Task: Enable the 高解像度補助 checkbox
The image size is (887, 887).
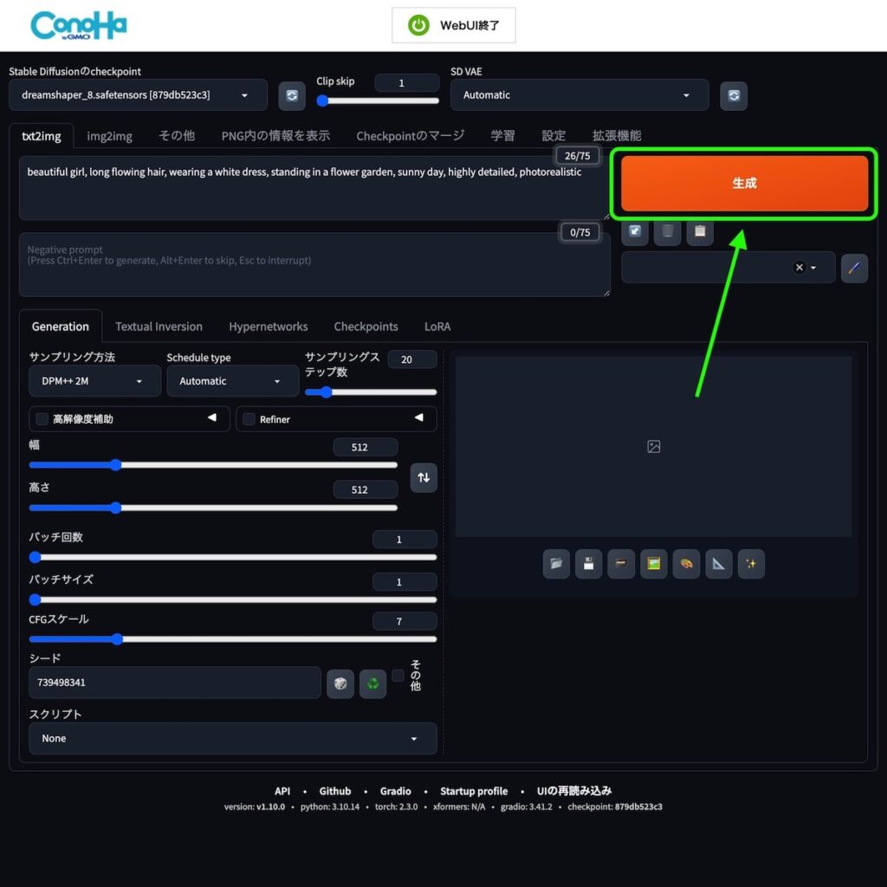Action: click(42, 419)
